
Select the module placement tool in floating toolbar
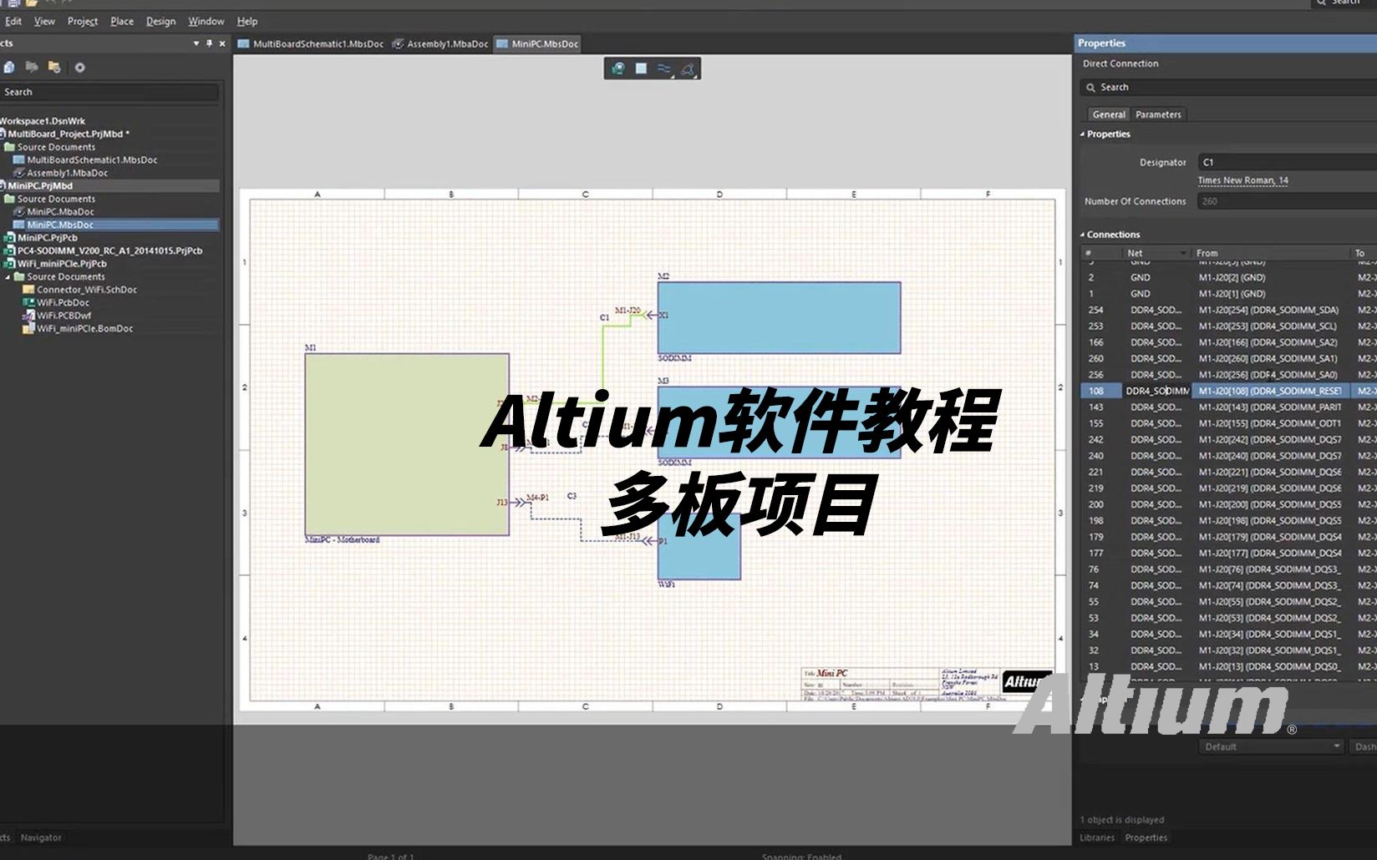(x=640, y=68)
